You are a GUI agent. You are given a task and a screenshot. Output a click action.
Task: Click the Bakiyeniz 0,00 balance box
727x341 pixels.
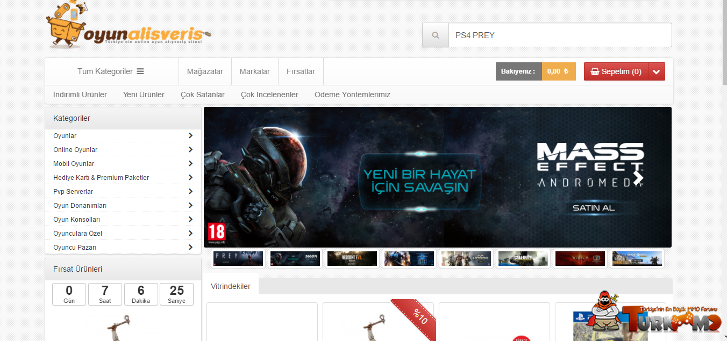pos(536,71)
